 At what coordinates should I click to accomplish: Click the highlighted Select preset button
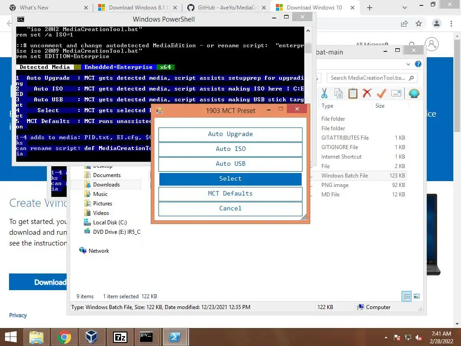click(230, 179)
